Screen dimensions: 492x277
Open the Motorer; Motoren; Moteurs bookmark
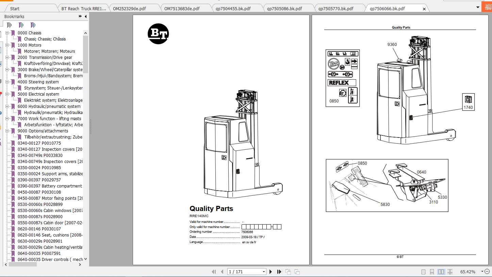coord(49,51)
